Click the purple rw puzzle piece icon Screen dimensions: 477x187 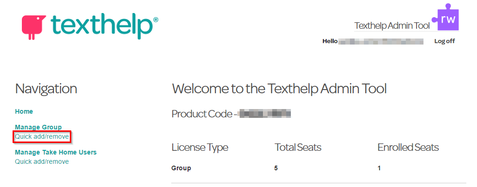[x=446, y=17]
